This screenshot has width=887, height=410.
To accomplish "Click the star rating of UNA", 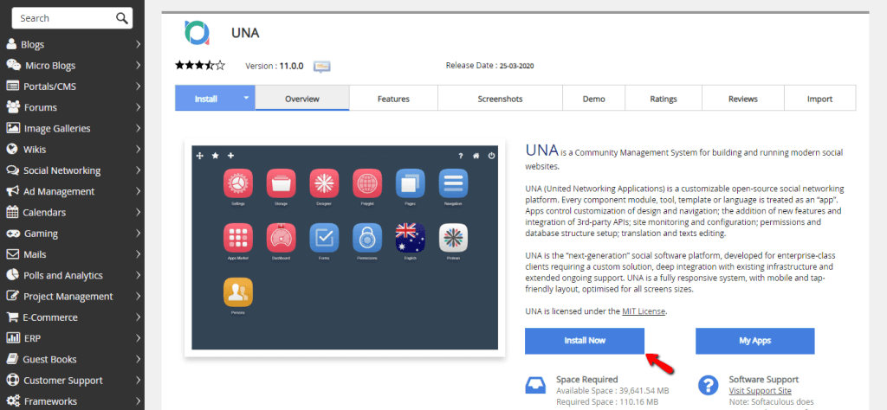I will click(x=200, y=66).
